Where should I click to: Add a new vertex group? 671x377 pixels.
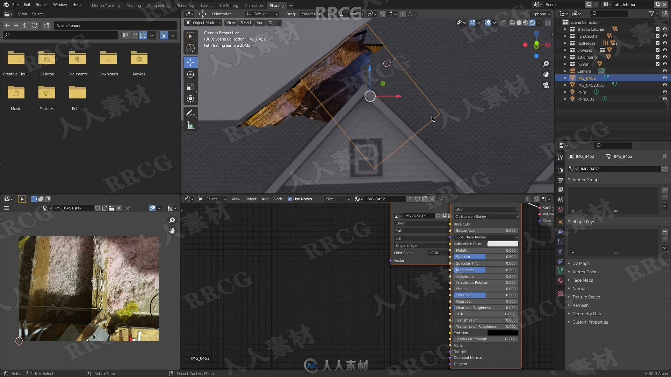(665, 190)
